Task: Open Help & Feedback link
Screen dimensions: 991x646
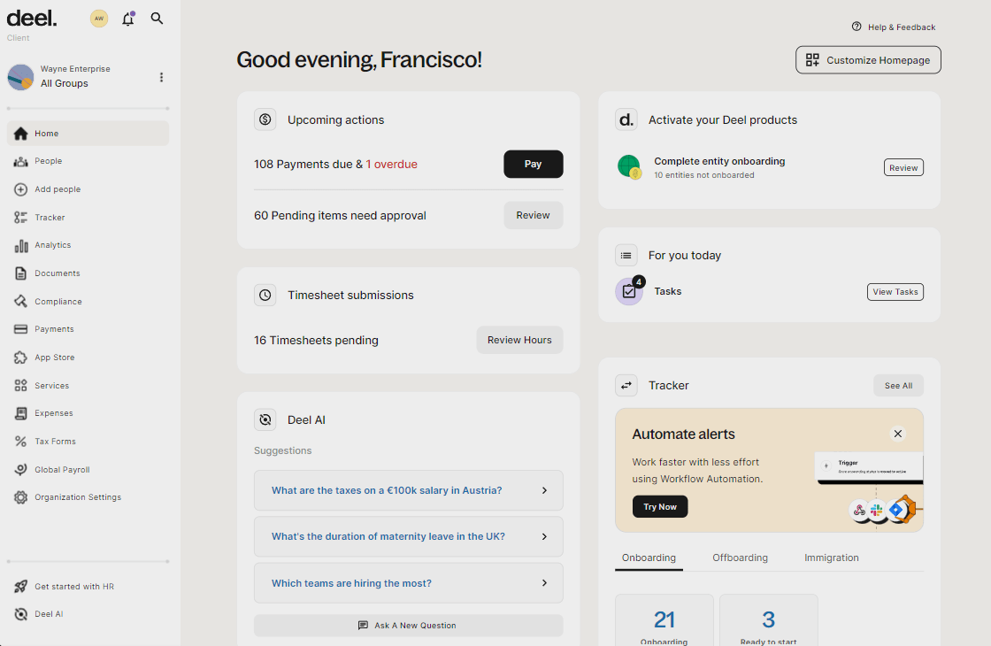Action: coord(894,27)
